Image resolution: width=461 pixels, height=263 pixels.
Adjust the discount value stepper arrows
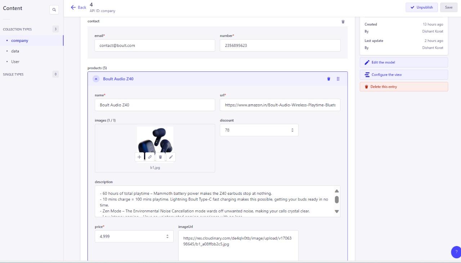coord(292,130)
